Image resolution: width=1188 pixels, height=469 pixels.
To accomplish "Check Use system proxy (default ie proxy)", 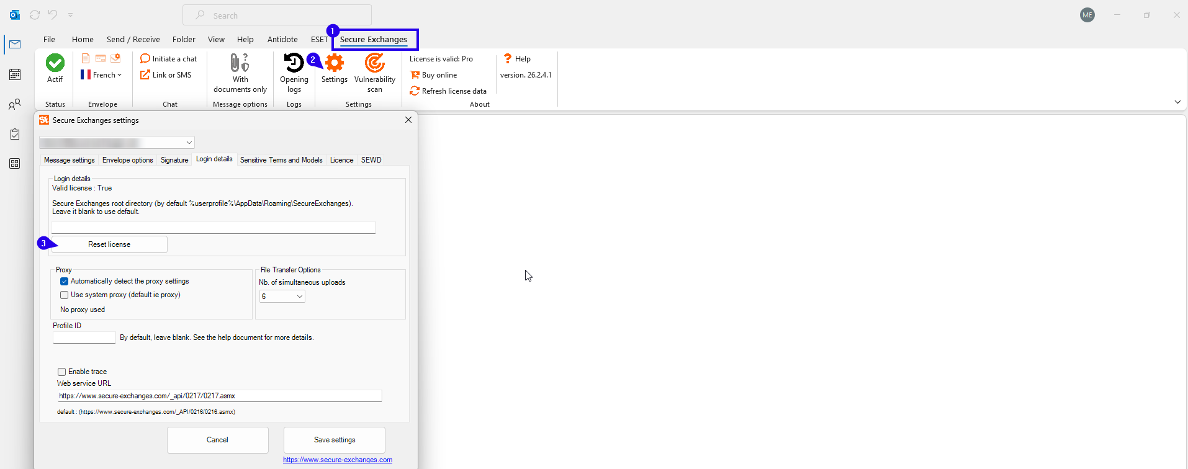I will (x=64, y=295).
